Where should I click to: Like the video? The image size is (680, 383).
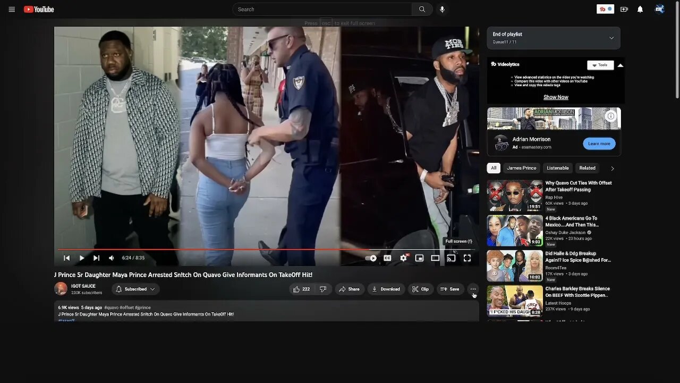point(301,289)
